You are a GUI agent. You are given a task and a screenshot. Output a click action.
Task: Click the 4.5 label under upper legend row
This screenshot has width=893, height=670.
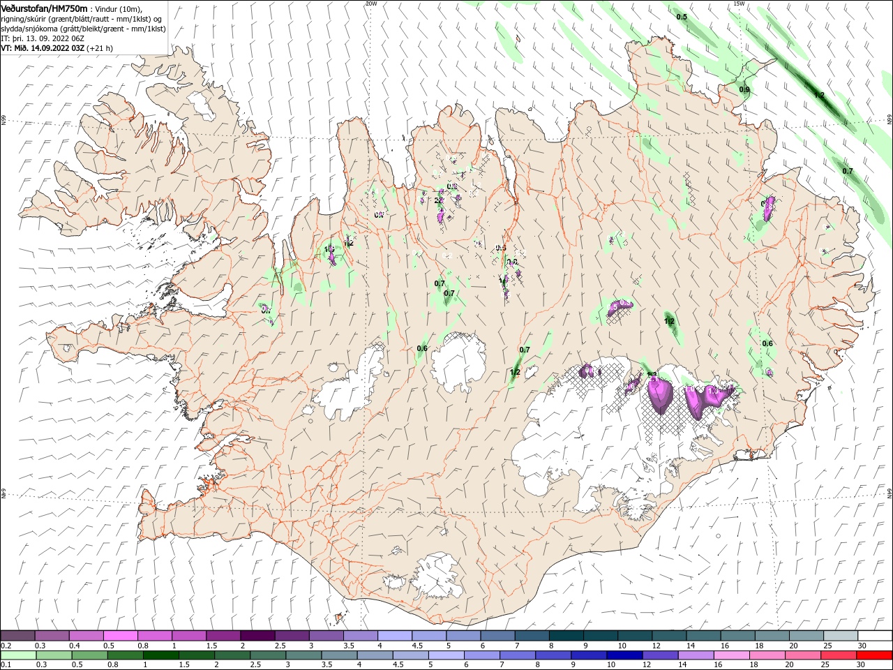[417, 646]
